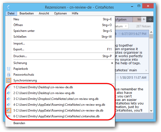This screenshot has height=132, width=161.
Task: Expand note via small arrow beside 'taNotes' main'
Action: 146,70
